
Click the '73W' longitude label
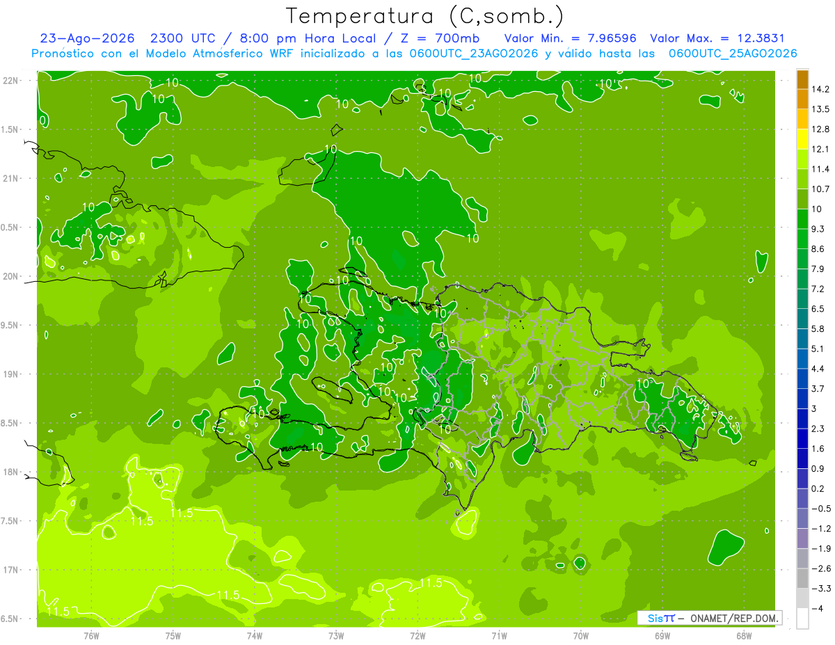(336, 636)
